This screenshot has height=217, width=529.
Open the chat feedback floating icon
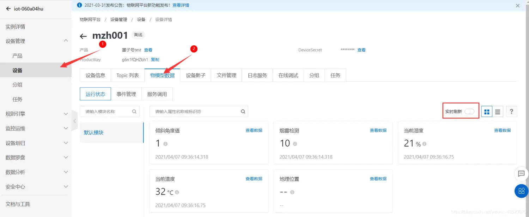pyautogui.click(x=521, y=173)
